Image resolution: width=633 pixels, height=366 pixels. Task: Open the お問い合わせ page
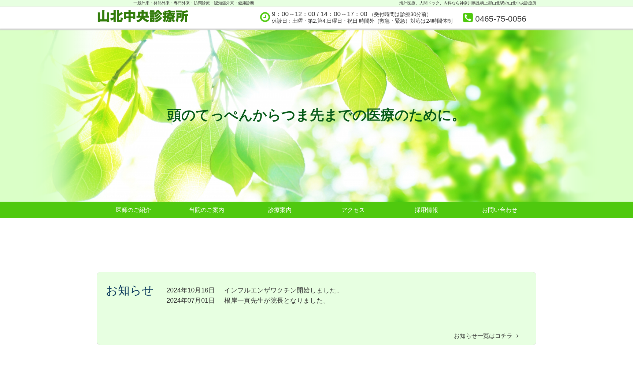[500, 210]
